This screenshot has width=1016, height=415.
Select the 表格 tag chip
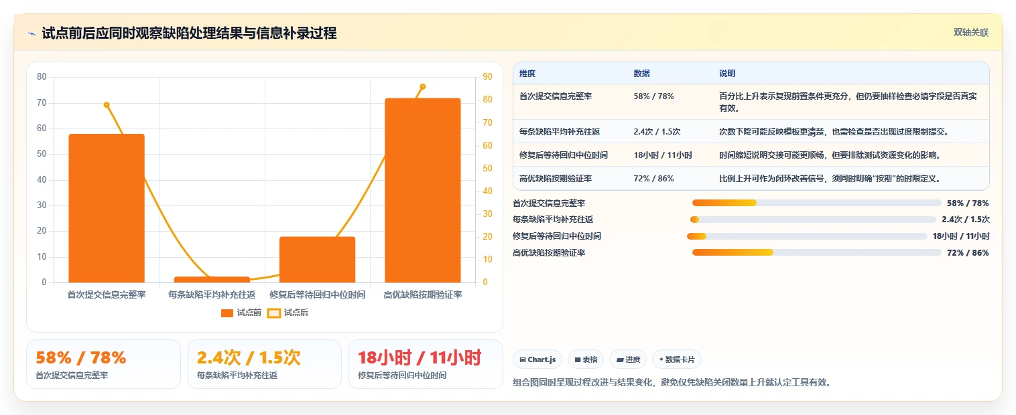click(x=586, y=359)
